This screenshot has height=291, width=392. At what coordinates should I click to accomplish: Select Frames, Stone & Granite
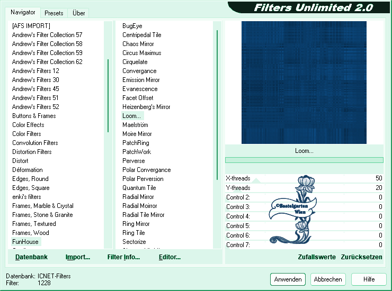tap(42, 215)
